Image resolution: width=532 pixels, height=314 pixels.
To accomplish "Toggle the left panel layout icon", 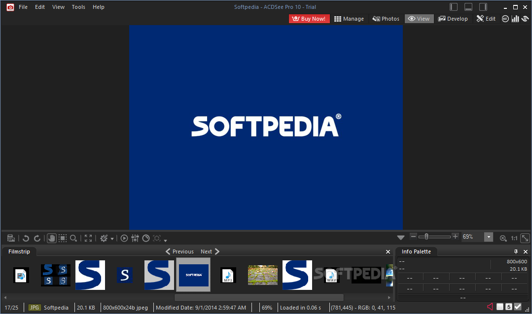I will pyautogui.click(x=454, y=7).
